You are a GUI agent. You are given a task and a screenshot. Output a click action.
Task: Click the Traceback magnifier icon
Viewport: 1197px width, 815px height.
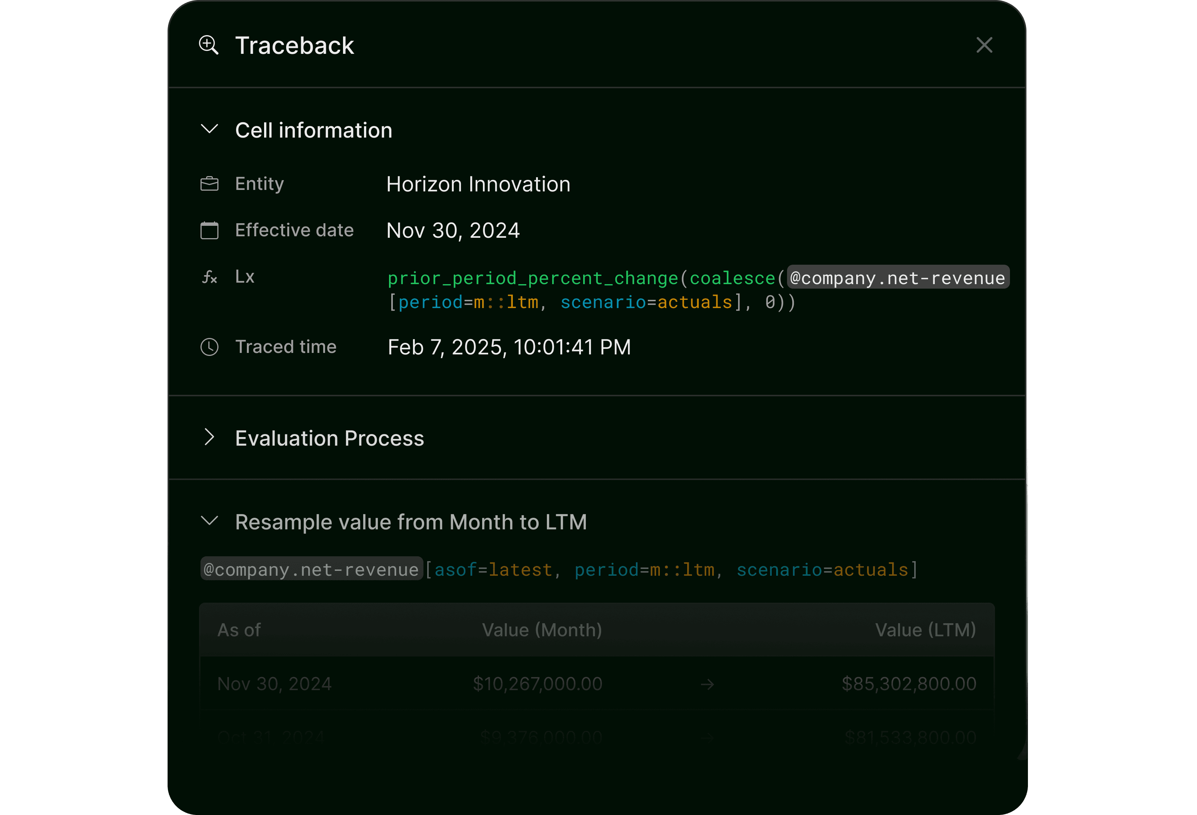tap(209, 45)
